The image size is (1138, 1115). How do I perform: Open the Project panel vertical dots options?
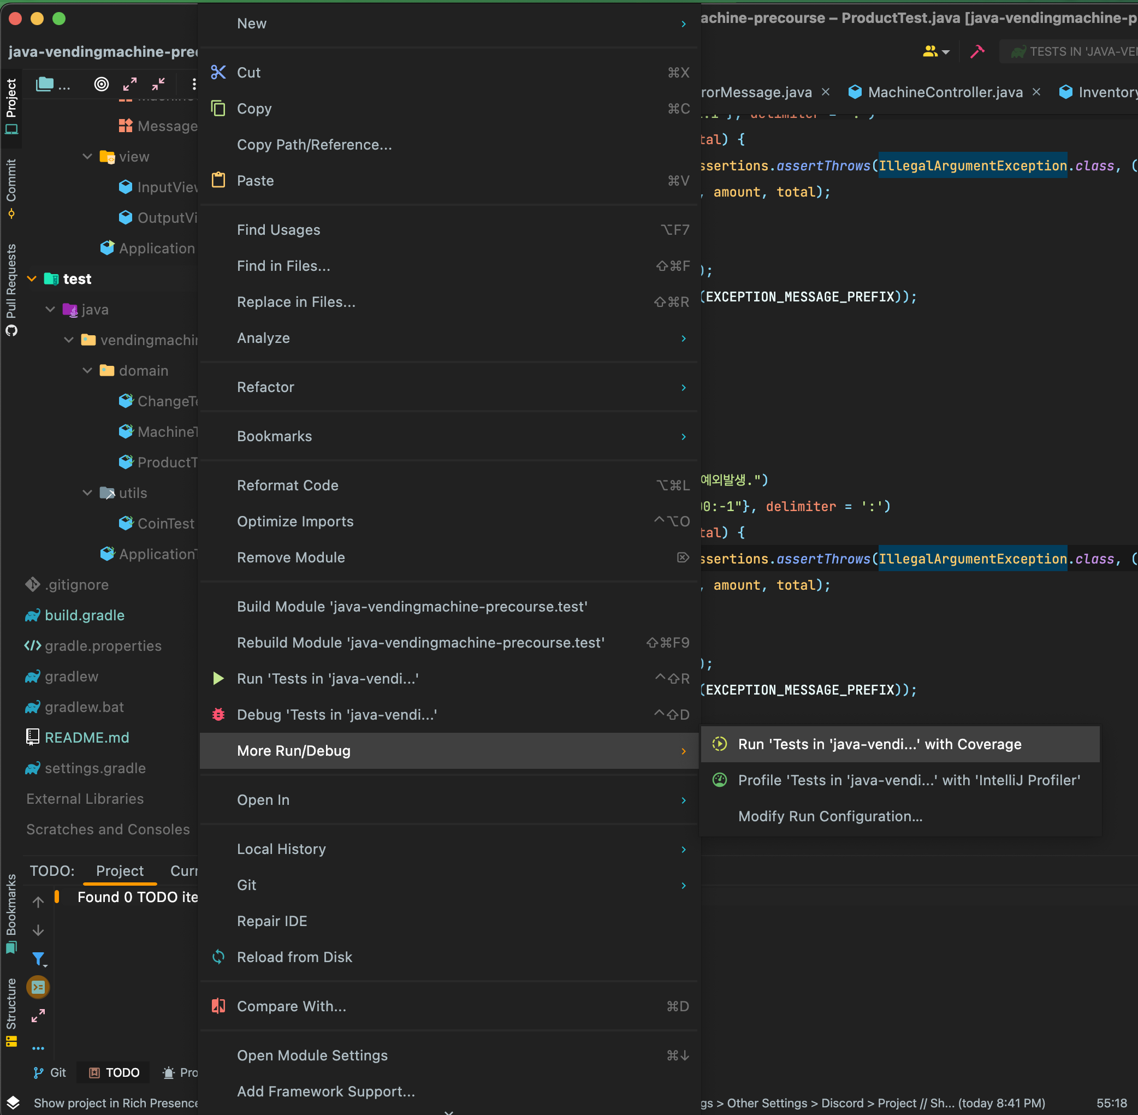coord(193,84)
